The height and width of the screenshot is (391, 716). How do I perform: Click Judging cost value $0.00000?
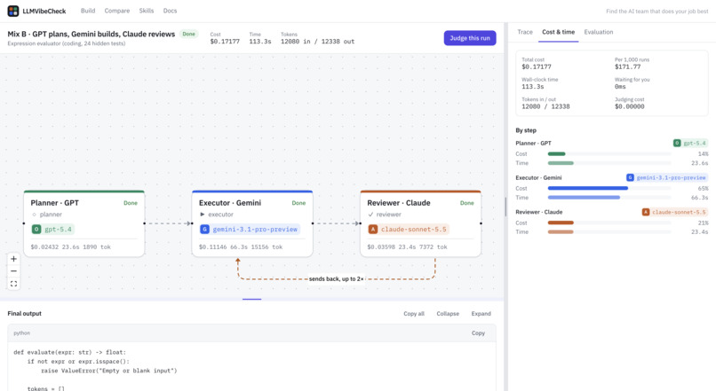click(x=629, y=106)
